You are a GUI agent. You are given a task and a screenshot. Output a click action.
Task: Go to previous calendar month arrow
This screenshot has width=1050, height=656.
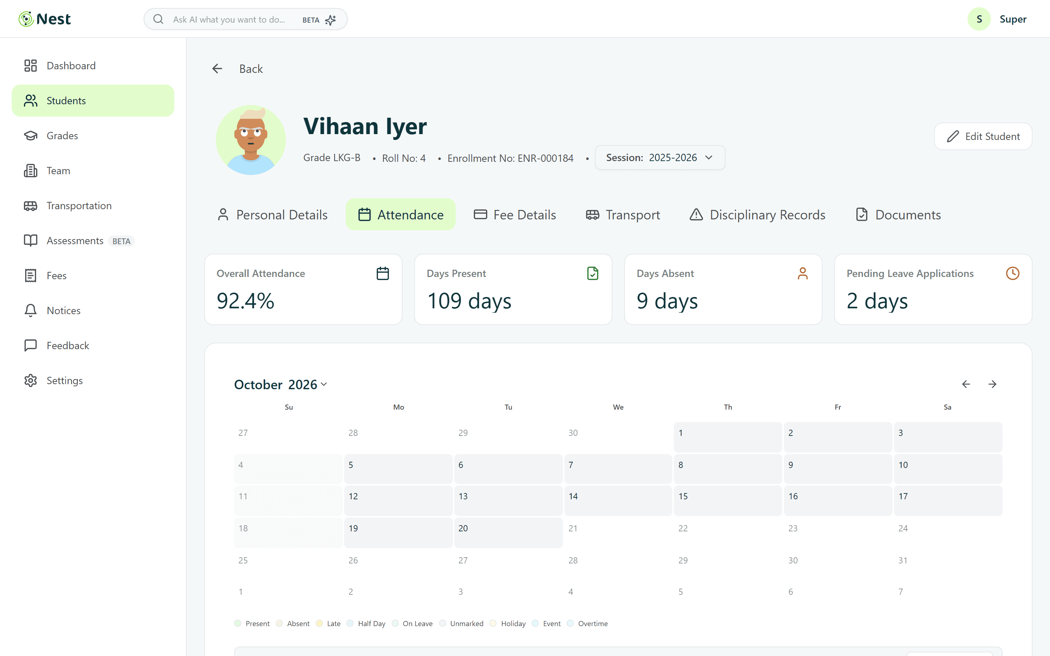tap(966, 384)
